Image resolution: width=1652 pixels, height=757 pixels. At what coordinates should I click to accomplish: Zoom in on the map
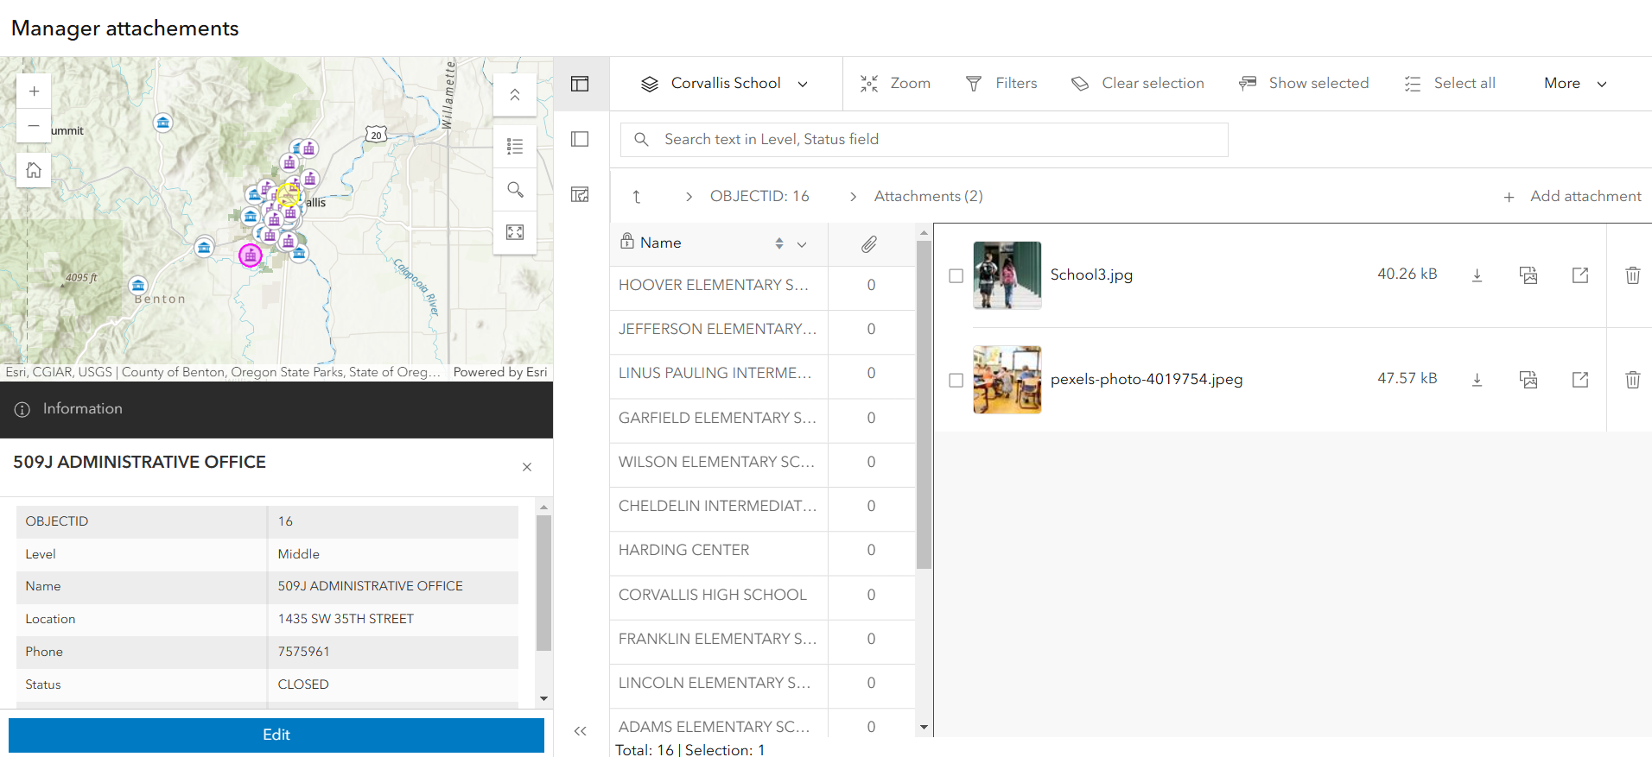(x=34, y=91)
